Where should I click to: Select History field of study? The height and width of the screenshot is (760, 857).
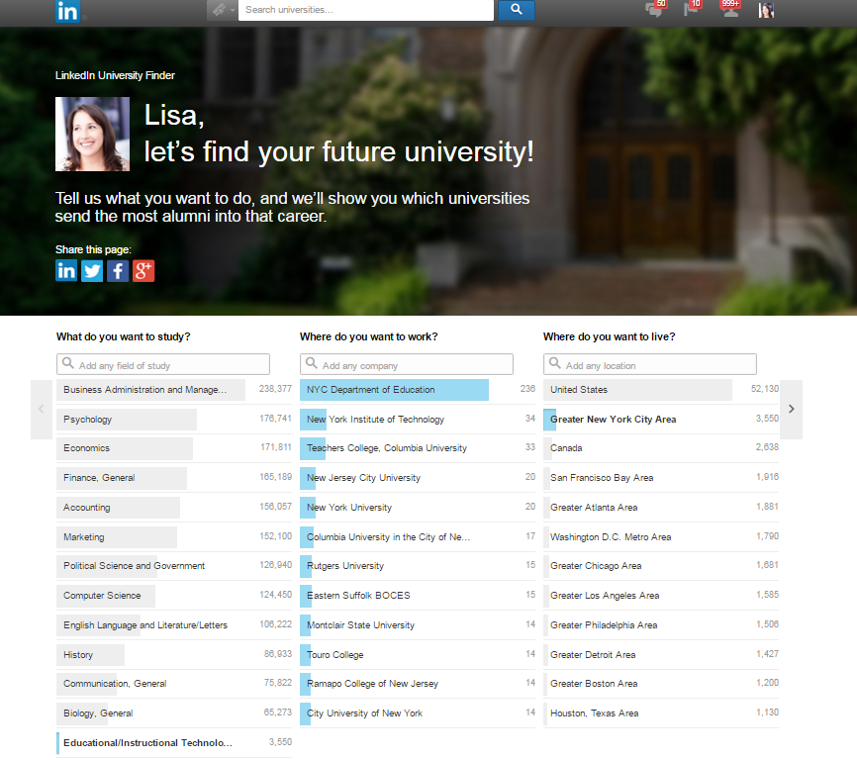coord(174,654)
